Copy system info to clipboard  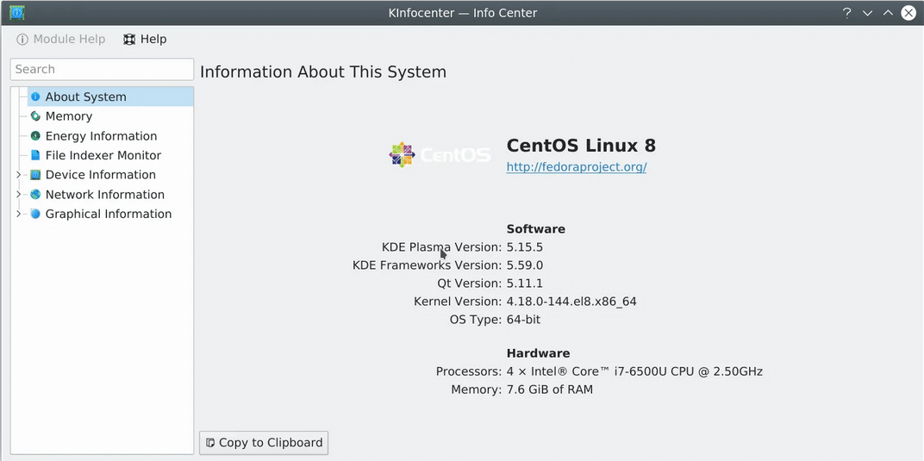click(x=264, y=443)
